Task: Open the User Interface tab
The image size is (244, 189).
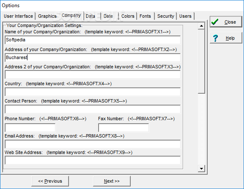Action: click(x=18, y=16)
